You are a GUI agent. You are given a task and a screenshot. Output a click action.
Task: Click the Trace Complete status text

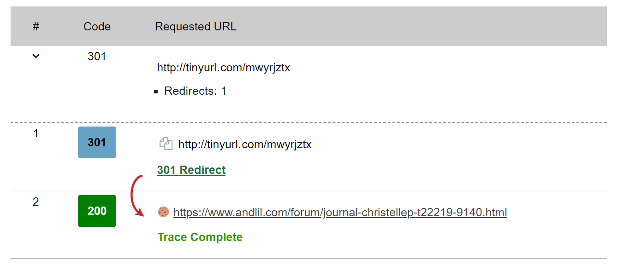click(x=200, y=237)
